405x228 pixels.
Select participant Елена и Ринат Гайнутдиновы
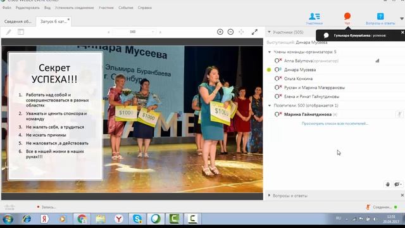coord(311,96)
